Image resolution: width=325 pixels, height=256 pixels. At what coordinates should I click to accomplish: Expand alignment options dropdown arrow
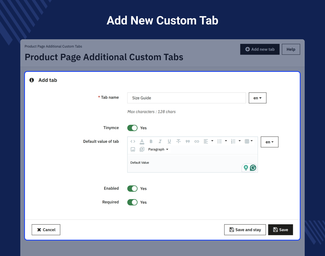pyautogui.click(x=212, y=141)
